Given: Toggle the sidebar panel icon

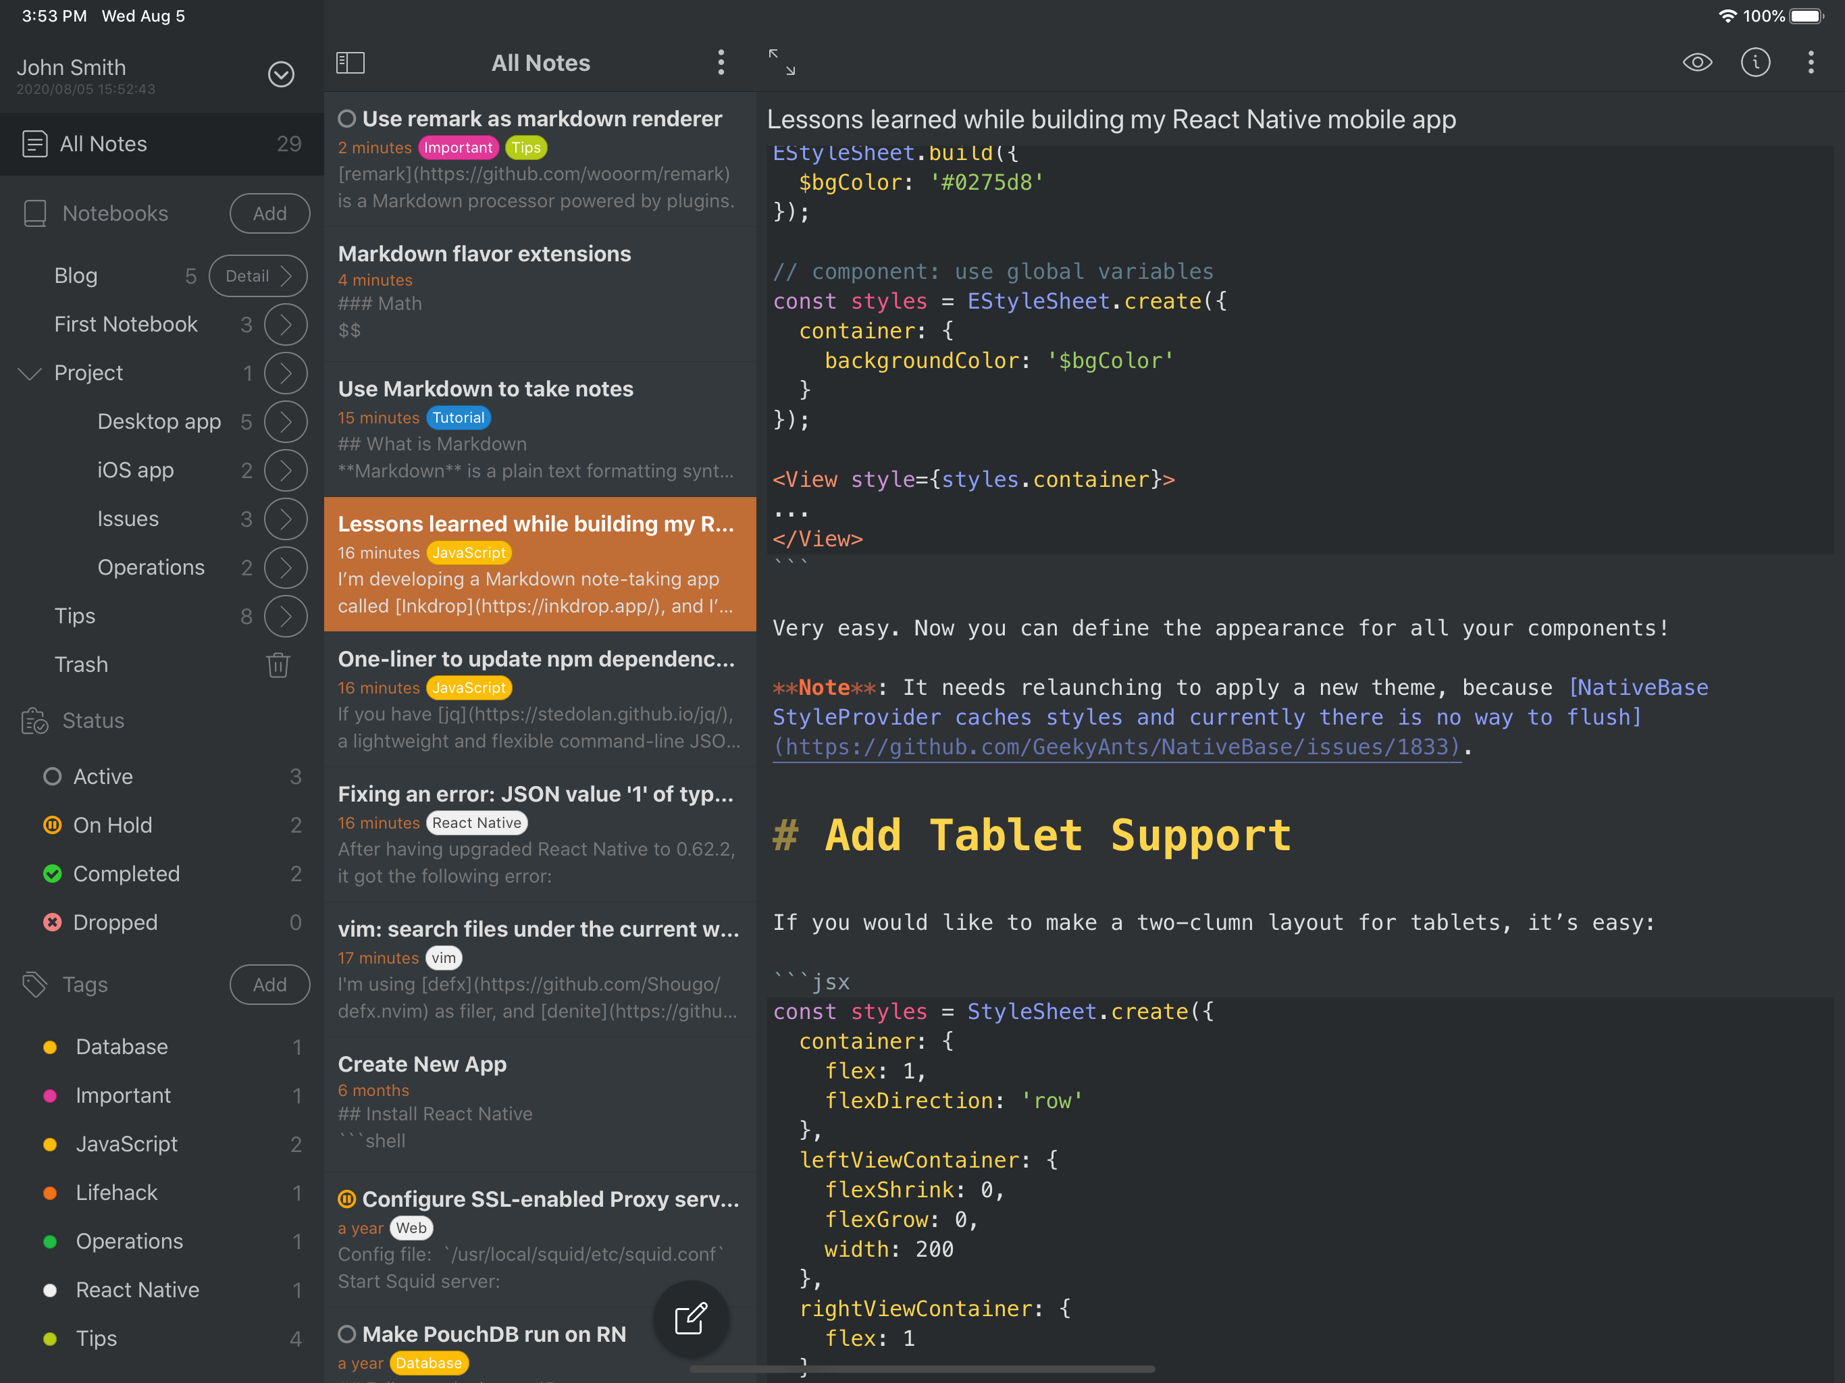Looking at the screenshot, I should [x=350, y=63].
